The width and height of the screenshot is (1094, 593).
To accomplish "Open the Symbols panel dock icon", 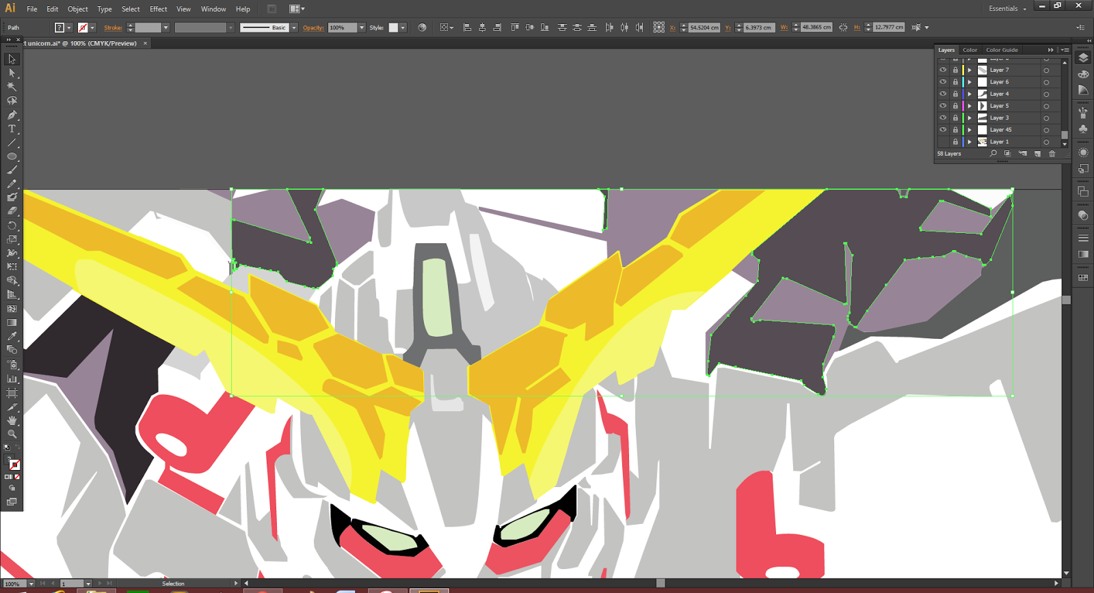I will (x=1083, y=128).
